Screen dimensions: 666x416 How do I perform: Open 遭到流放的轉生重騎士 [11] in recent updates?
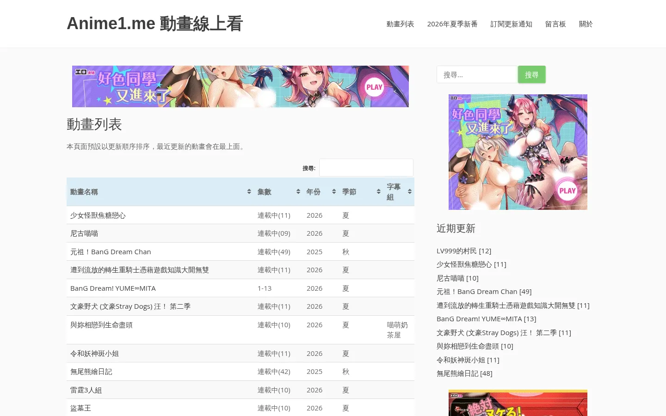[x=513, y=306]
